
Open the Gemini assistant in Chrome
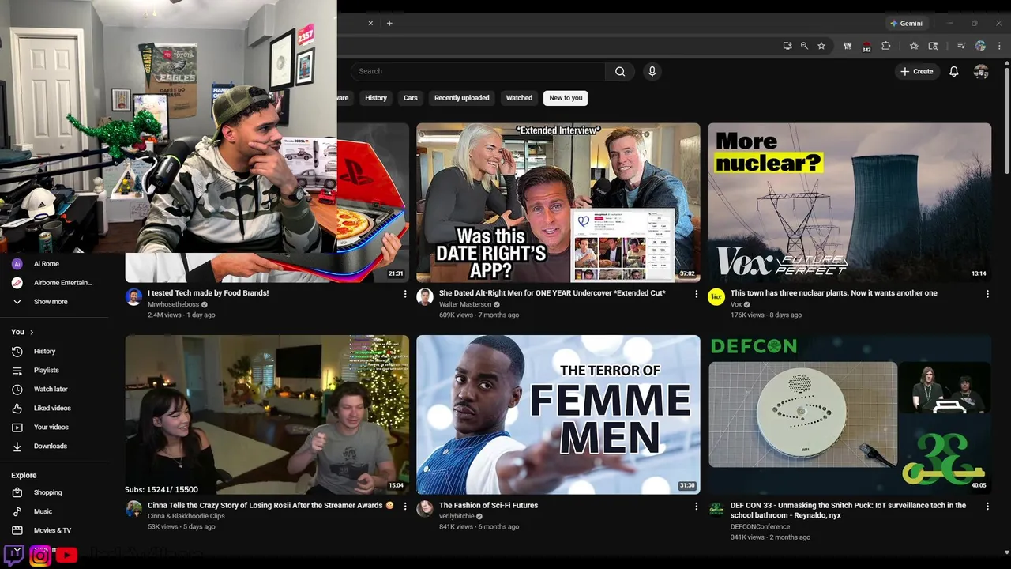906,23
